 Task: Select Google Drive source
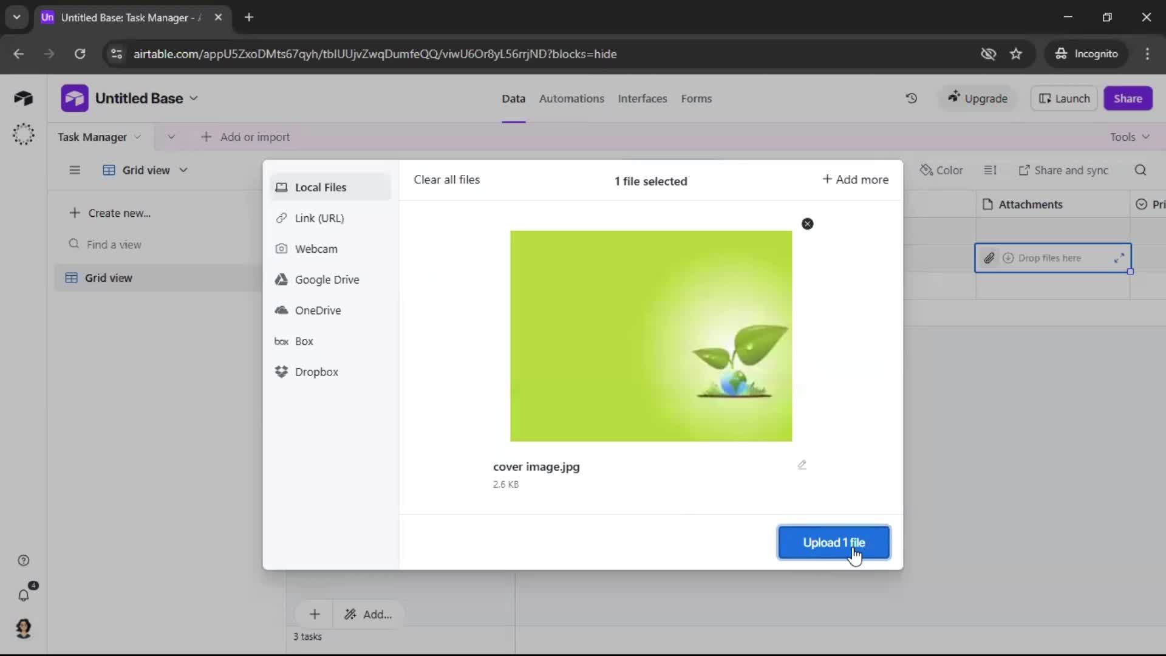click(x=330, y=279)
